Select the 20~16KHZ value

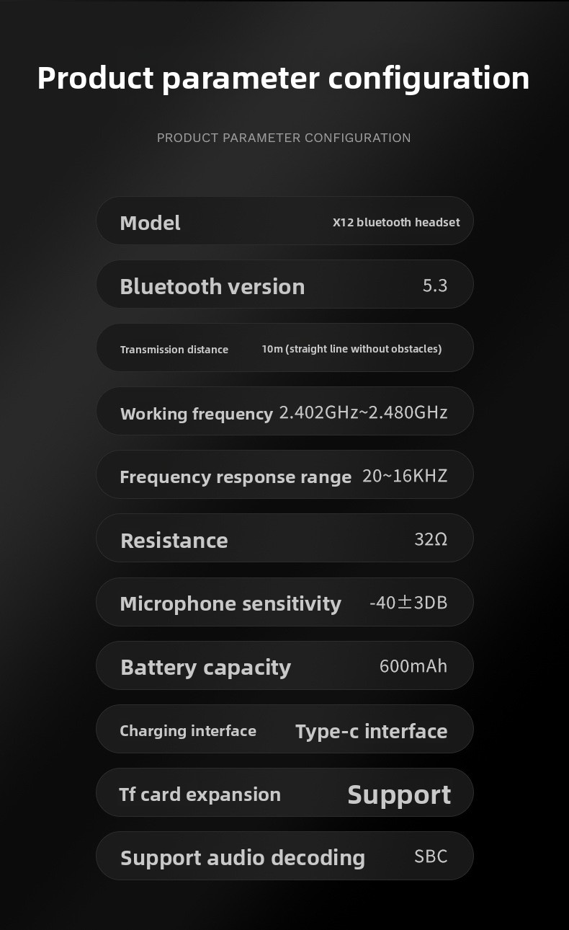click(x=405, y=476)
